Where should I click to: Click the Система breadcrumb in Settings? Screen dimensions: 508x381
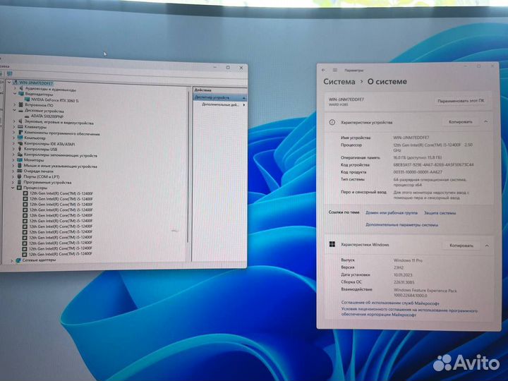339,82
